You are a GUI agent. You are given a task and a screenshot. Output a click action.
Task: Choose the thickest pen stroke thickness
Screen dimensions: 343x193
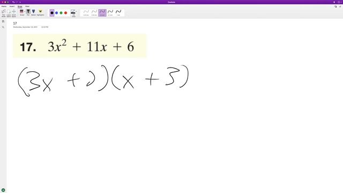(x=118, y=13)
